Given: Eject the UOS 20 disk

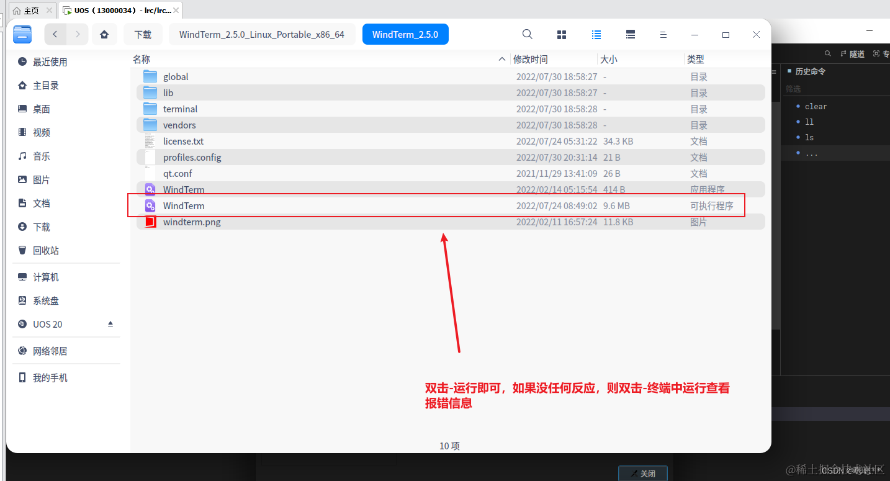Looking at the screenshot, I should coord(110,324).
